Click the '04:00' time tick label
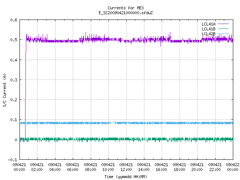240x180 pixels. click(x=55, y=169)
